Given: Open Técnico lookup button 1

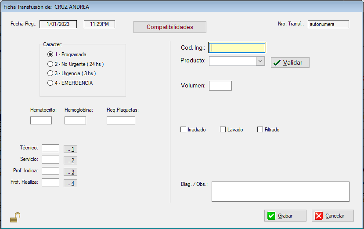Looking at the screenshot, I should 70,149.
